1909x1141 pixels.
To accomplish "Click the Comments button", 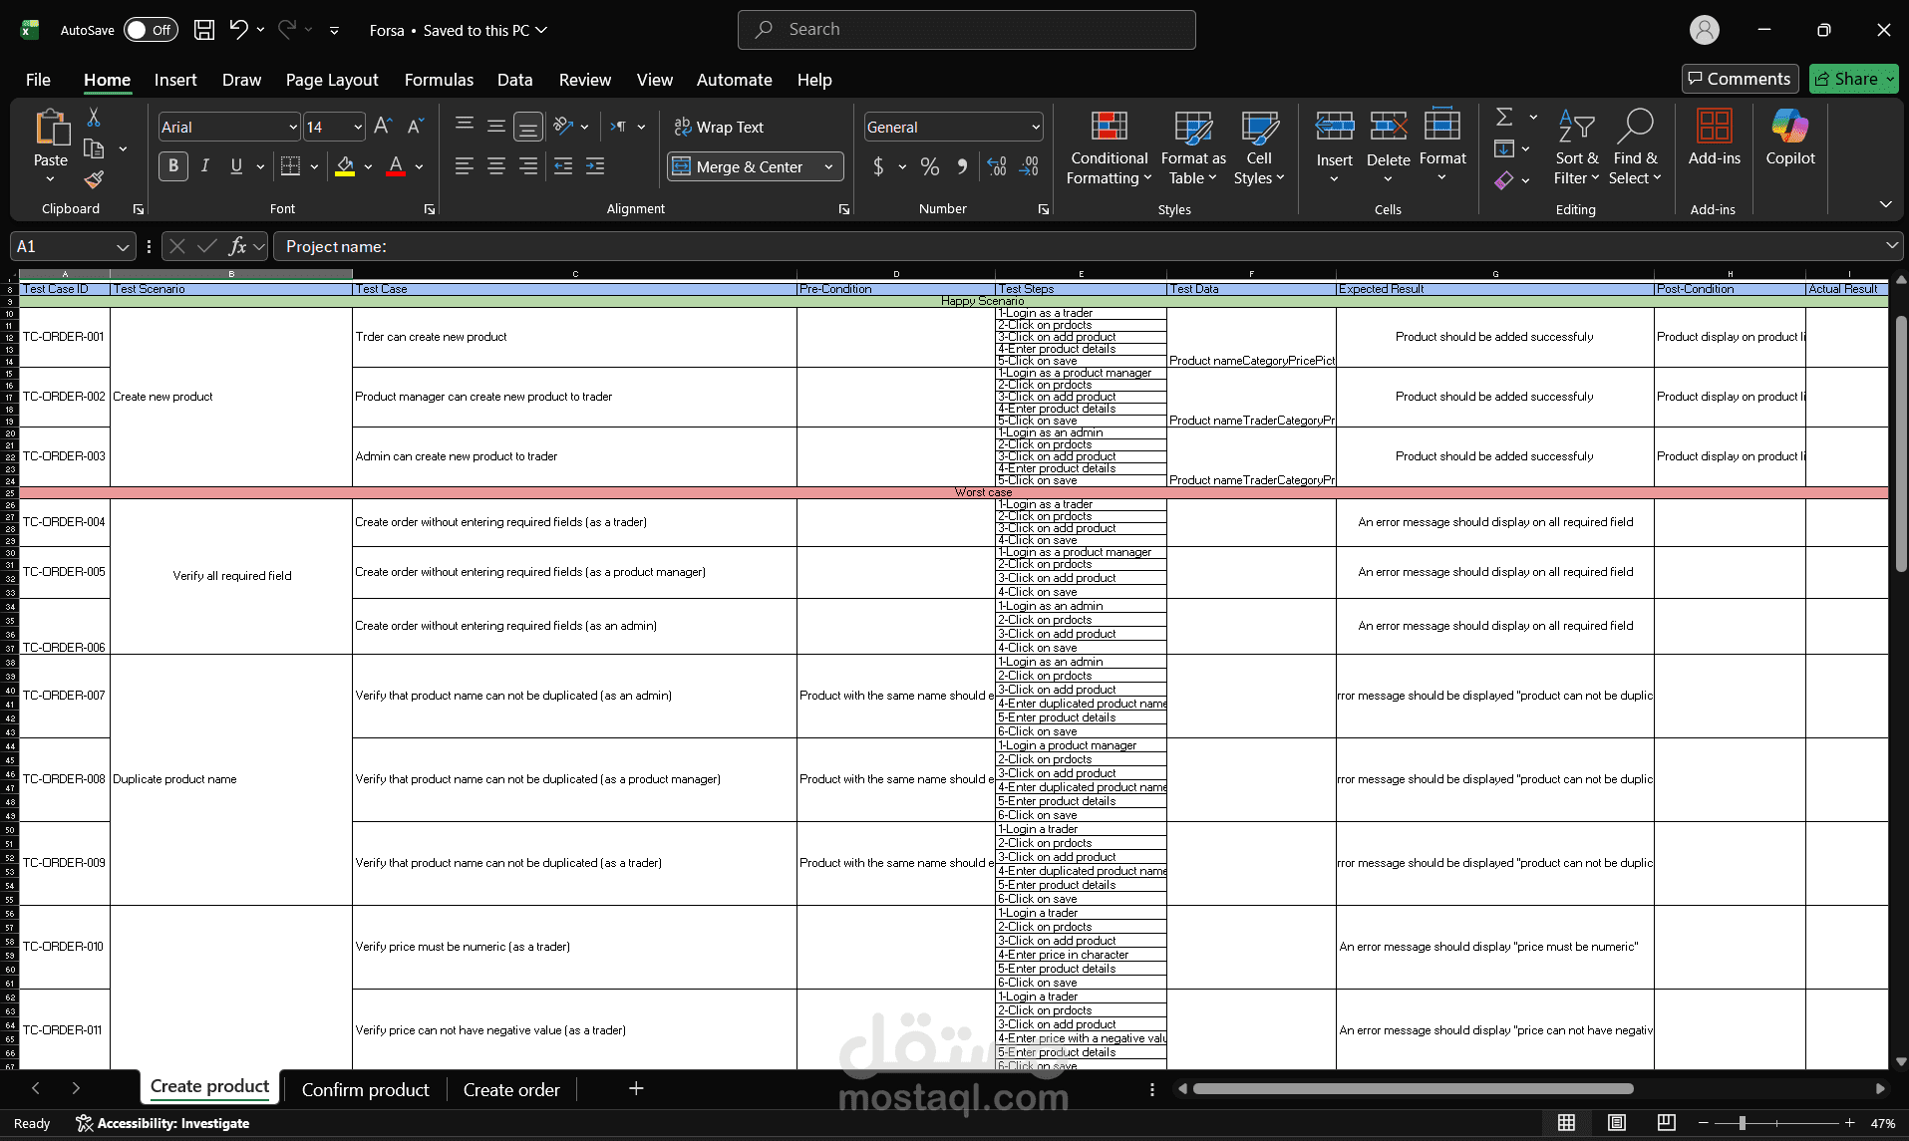I will pyautogui.click(x=1740, y=79).
